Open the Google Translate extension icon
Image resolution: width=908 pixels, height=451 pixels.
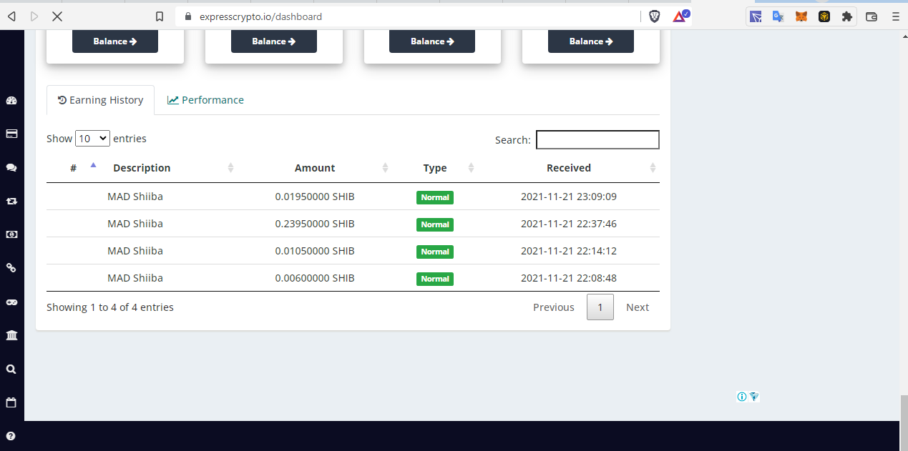(778, 16)
